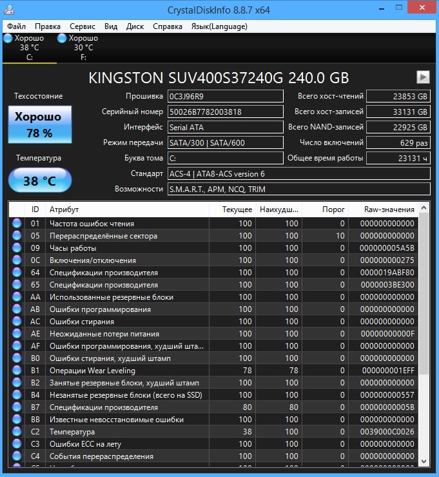Click status orb for ID B0 row
The height and width of the screenshot is (477, 439).
17,358
